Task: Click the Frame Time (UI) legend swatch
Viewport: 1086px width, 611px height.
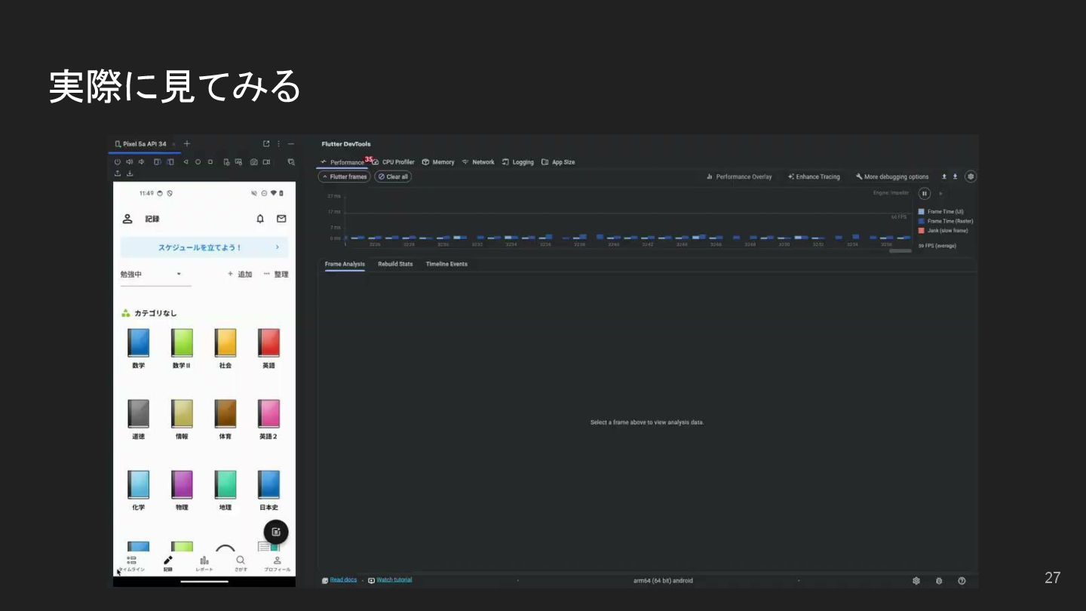Action: 922,212
